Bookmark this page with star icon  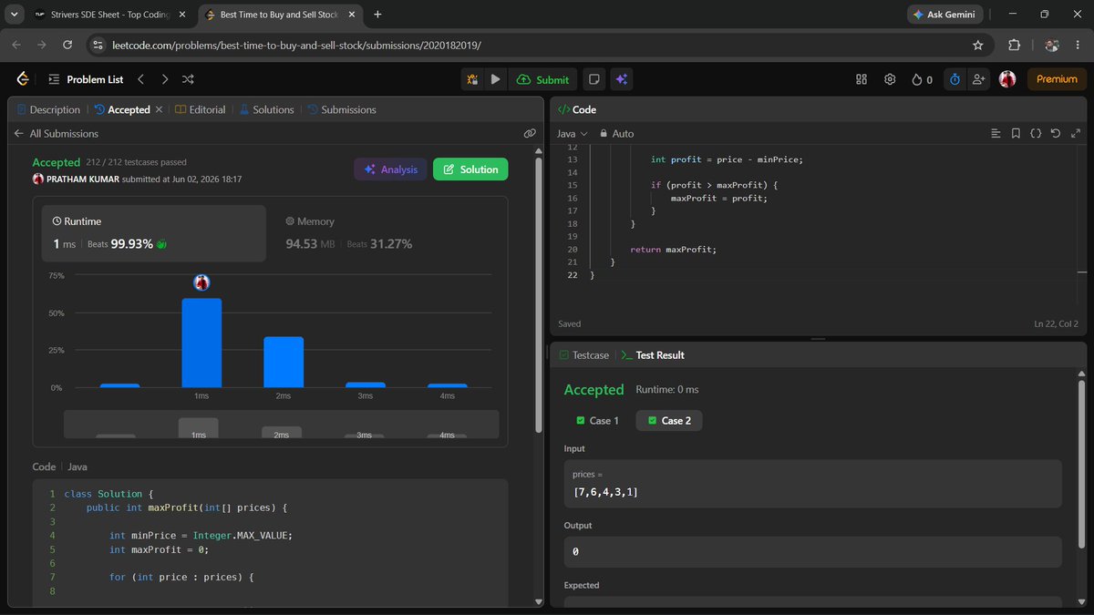[x=978, y=45]
